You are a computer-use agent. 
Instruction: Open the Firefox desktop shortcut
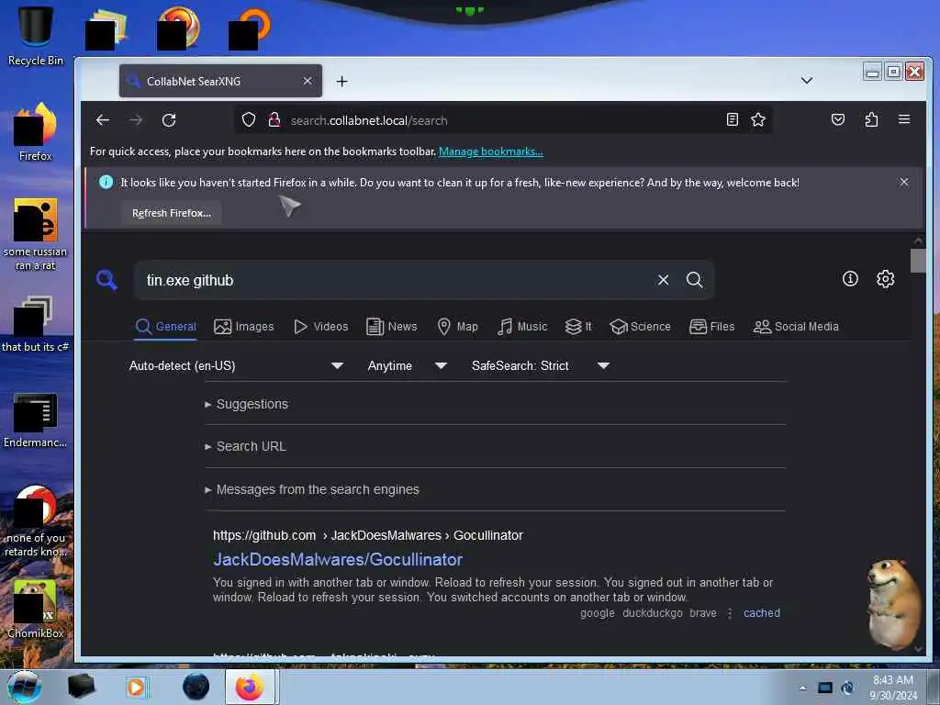36,132
